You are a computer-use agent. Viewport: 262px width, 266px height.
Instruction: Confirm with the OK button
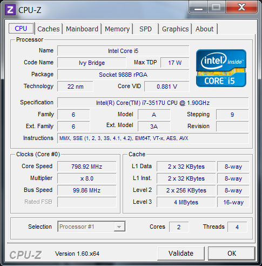pyautogui.click(x=232, y=254)
